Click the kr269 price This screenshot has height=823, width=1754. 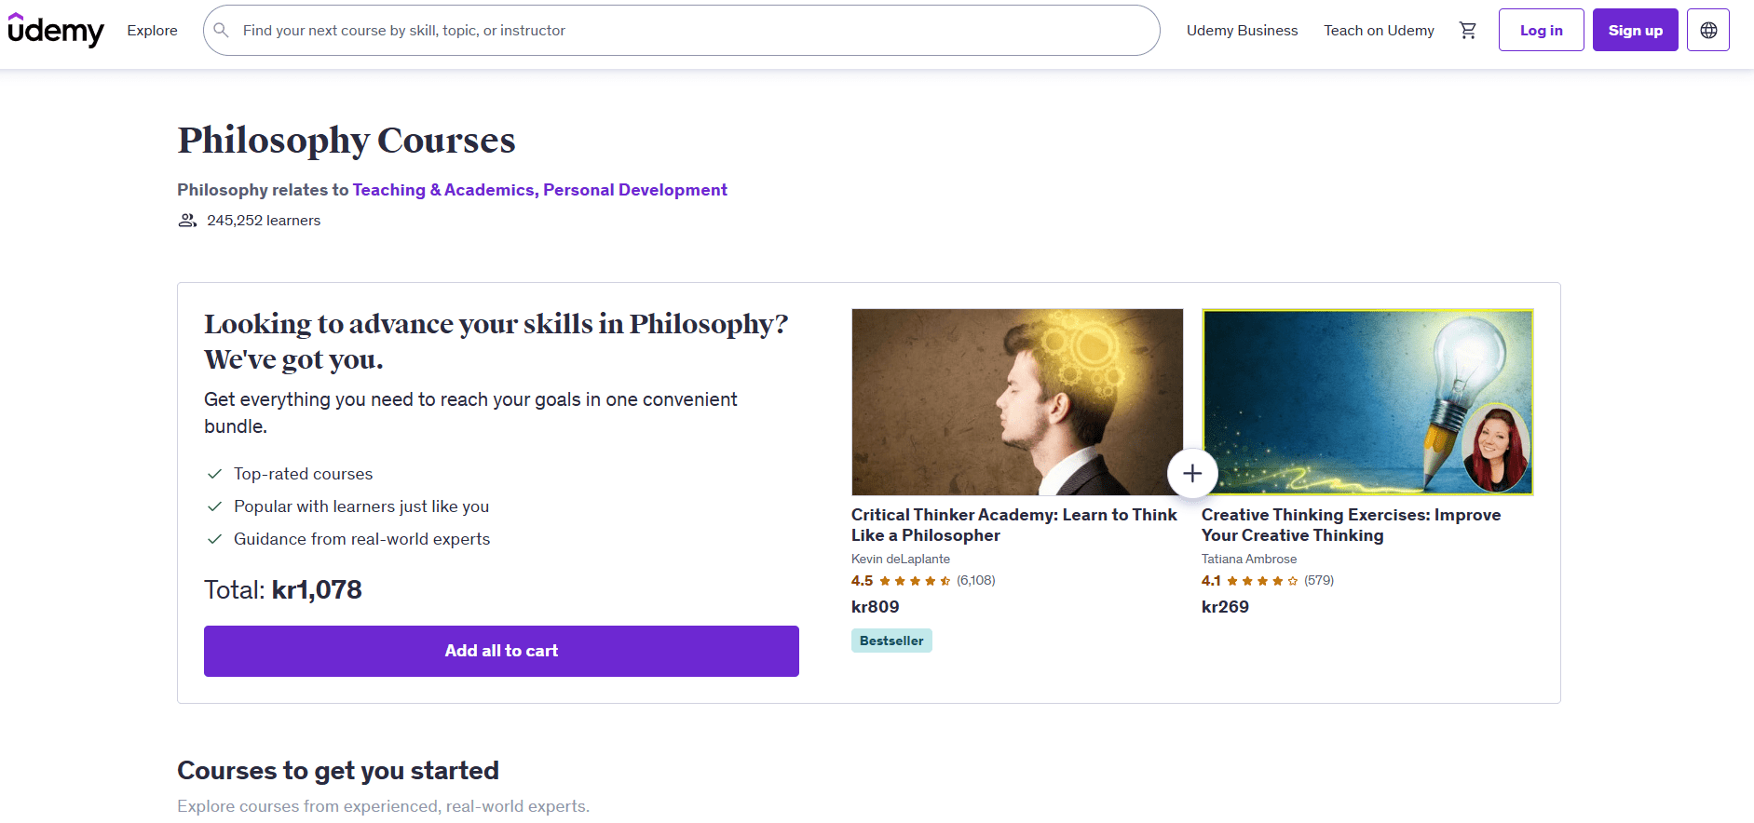(1225, 607)
